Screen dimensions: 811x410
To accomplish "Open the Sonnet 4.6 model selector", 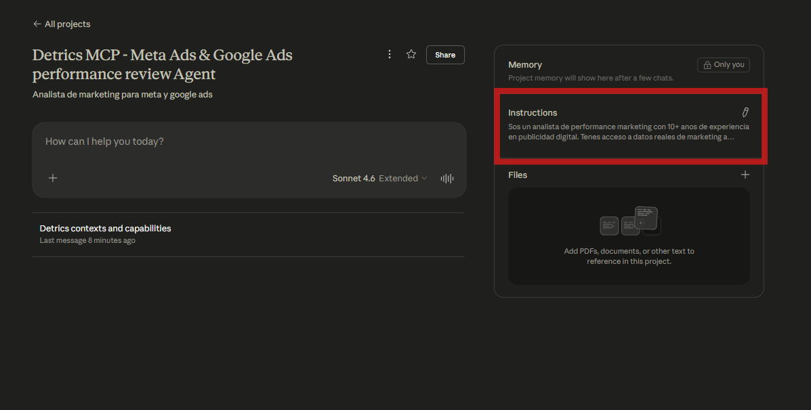I will pyautogui.click(x=353, y=179).
